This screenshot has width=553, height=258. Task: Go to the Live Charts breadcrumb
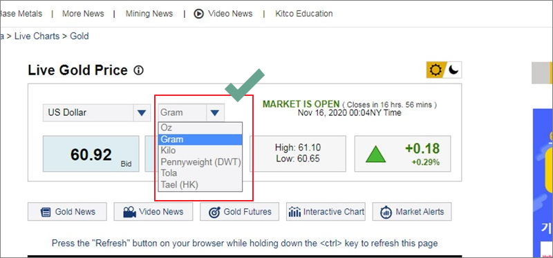(x=37, y=37)
